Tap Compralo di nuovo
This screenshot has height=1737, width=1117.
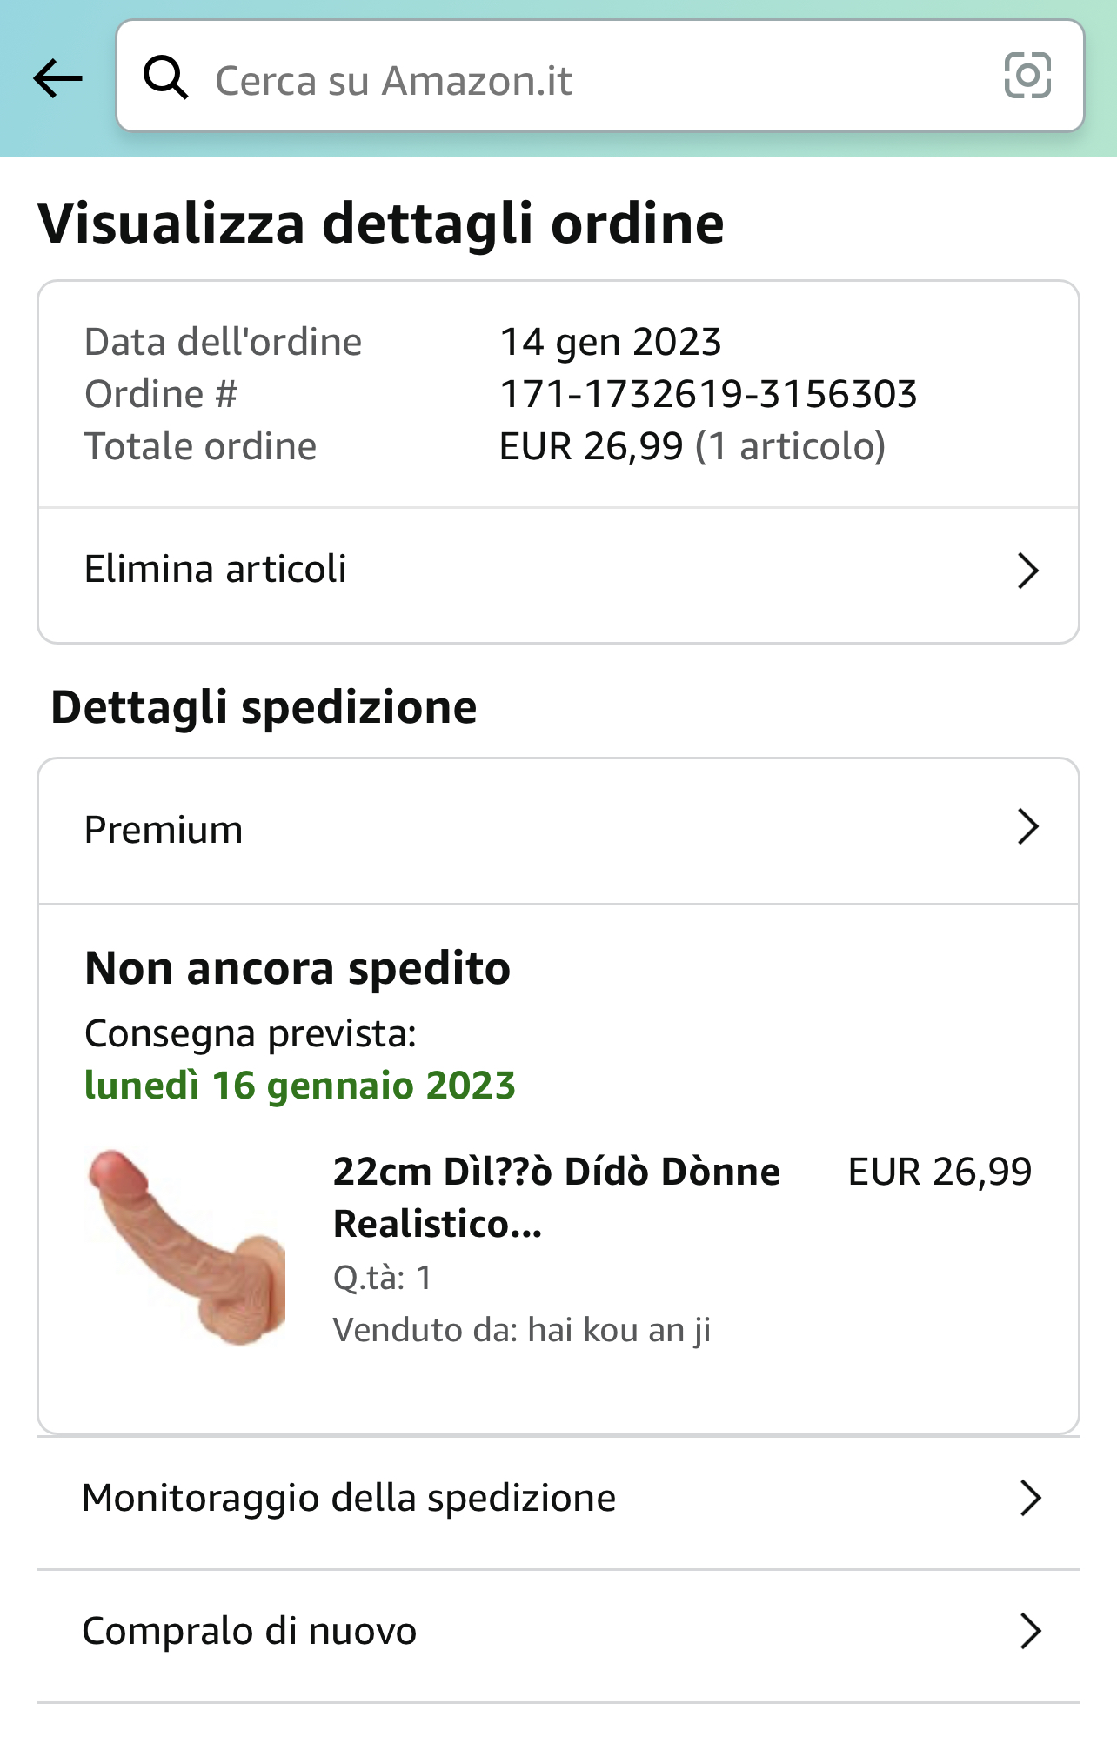(250, 1631)
